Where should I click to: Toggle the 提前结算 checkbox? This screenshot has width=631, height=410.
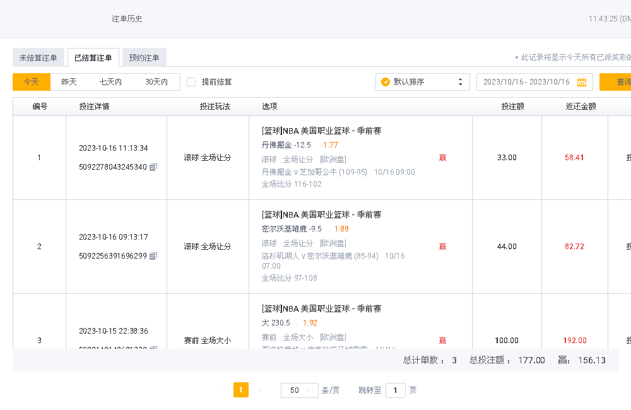coord(191,82)
